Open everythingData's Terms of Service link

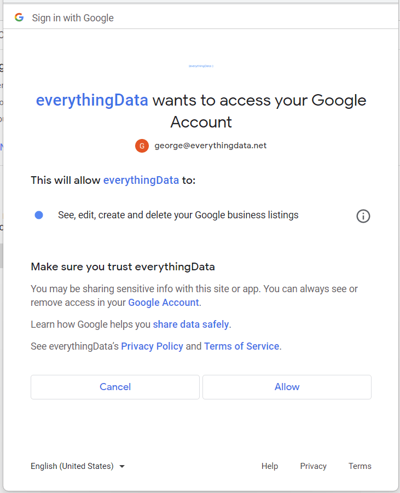coord(241,346)
